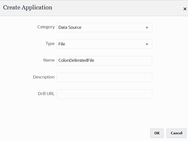The image size is (188, 141).
Task: Expand the Category dropdown arrow
Action: (147, 28)
